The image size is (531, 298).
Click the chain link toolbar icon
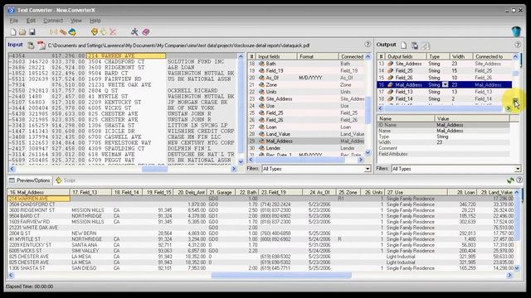click(63, 32)
